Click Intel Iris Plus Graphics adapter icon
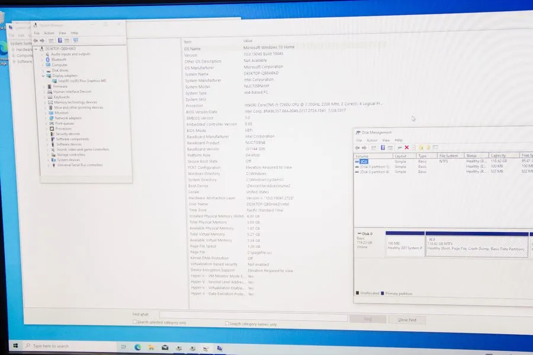 (54, 81)
